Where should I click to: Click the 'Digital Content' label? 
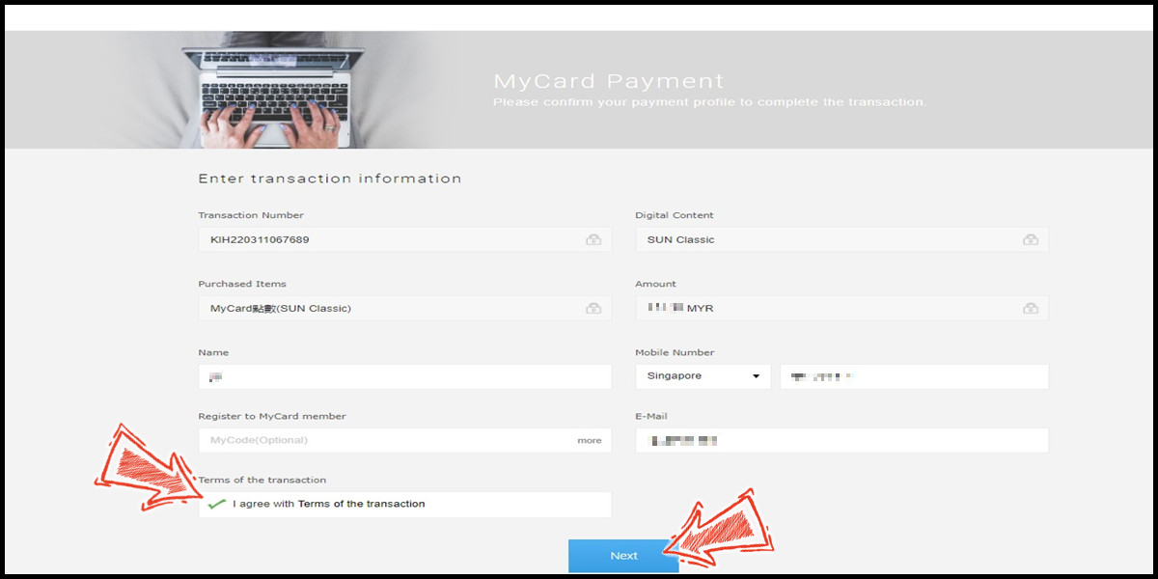675,215
